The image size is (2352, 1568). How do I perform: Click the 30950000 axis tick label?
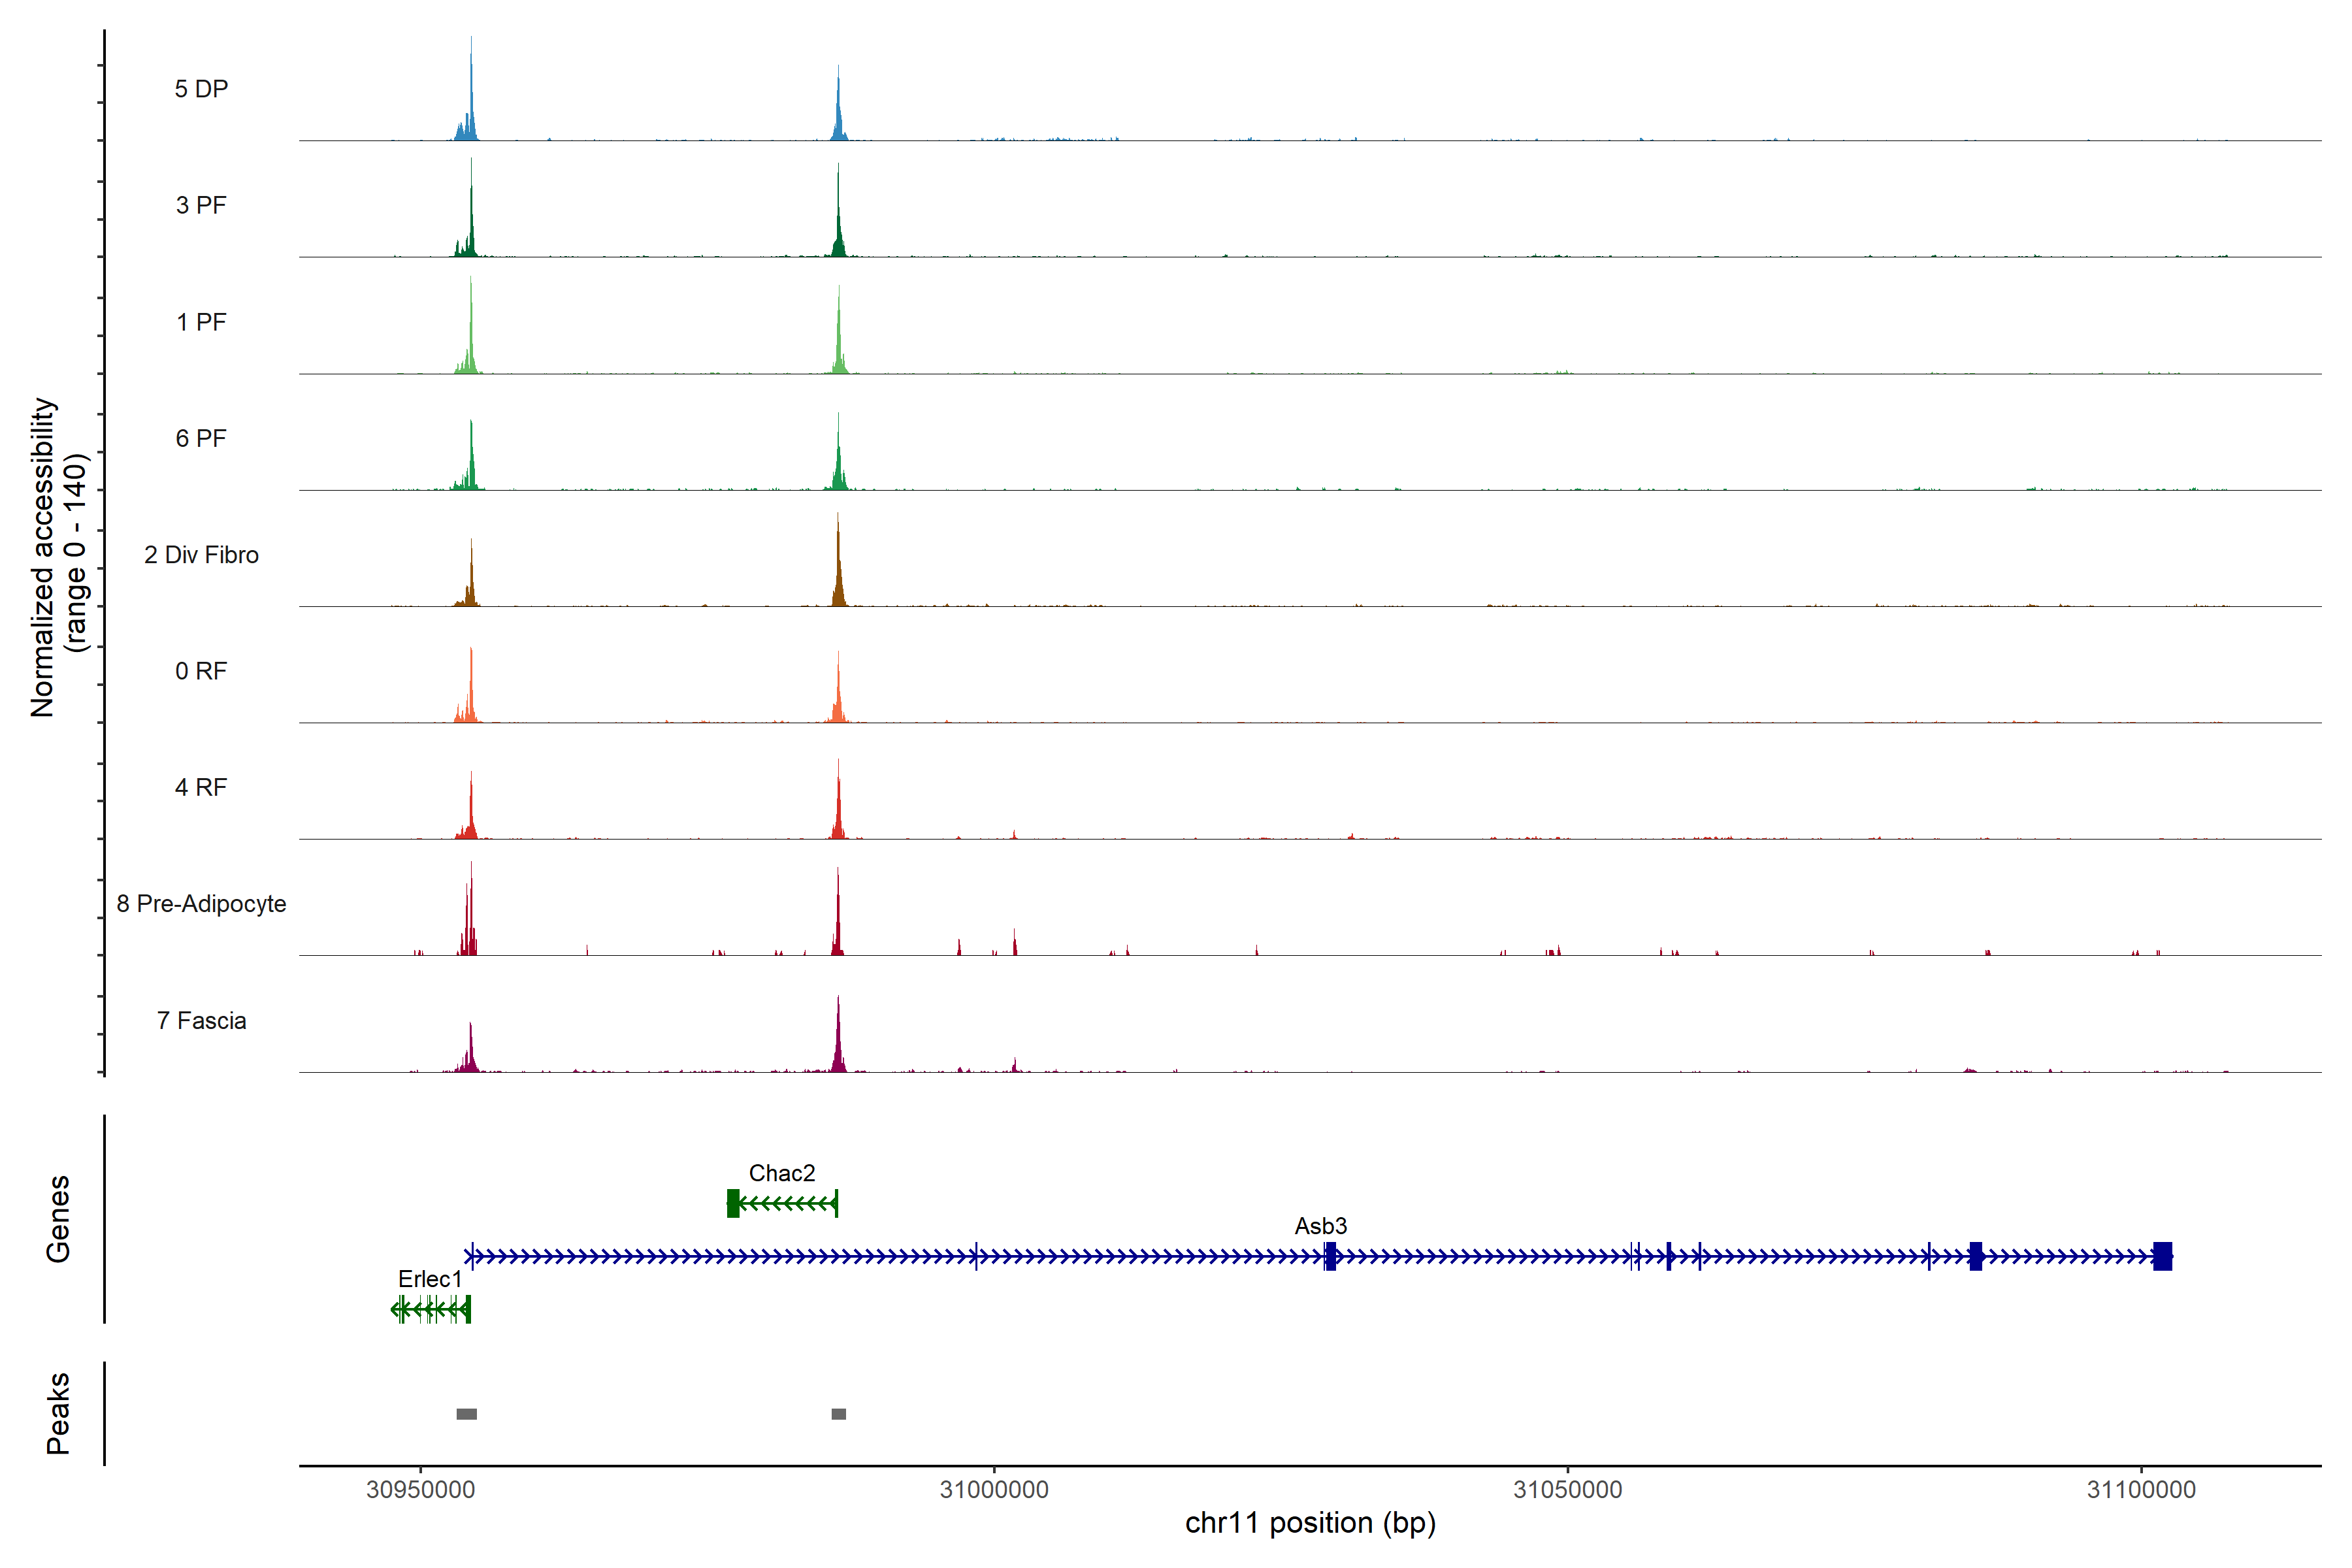(x=420, y=1489)
